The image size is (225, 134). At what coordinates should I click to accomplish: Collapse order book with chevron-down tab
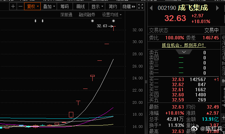(184, 52)
